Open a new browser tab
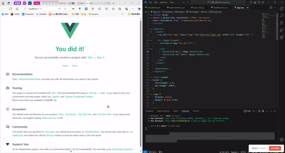 point(114,3)
